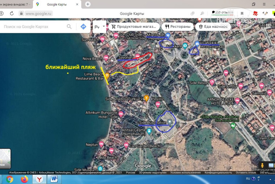The height and width of the screenshot is (184, 275).
Task: Switch map layer using bottom-left thumbnail
Action: 5,158
